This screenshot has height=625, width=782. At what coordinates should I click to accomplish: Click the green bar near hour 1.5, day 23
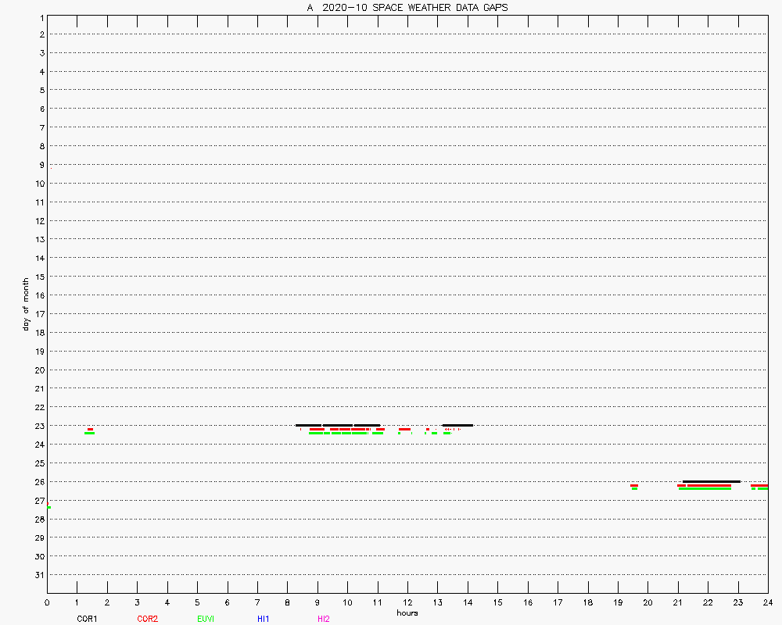(89, 433)
